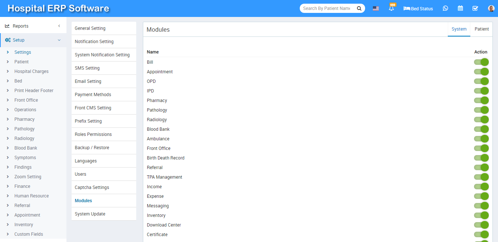Click the Search By Patient Name field
498x242 pixels.
point(327,8)
